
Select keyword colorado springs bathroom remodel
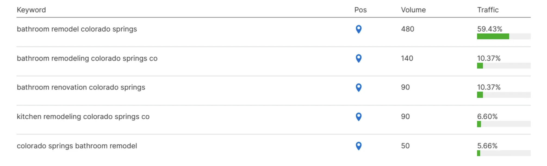click(x=77, y=146)
